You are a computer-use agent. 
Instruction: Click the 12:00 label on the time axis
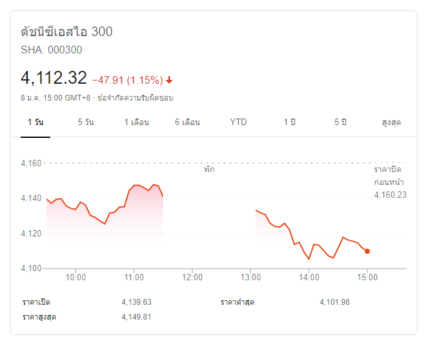192,277
